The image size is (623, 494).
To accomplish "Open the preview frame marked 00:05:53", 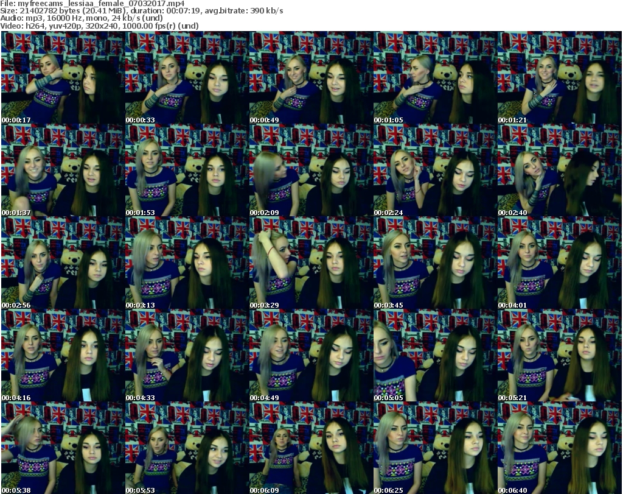I will 187,448.
